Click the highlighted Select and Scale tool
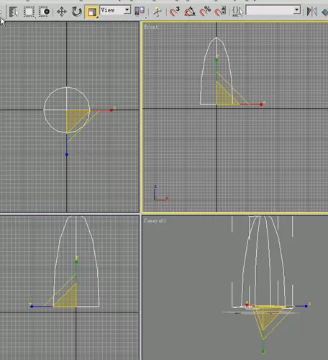This screenshot has width=328, height=360. pyautogui.click(x=92, y=12)
